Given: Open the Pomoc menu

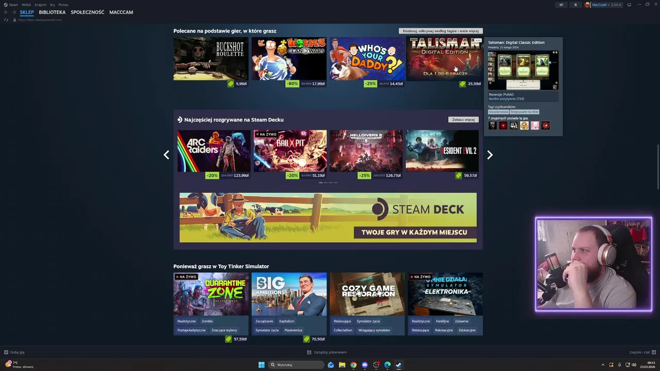Looking at the screenshot, I should pos(63,5).
